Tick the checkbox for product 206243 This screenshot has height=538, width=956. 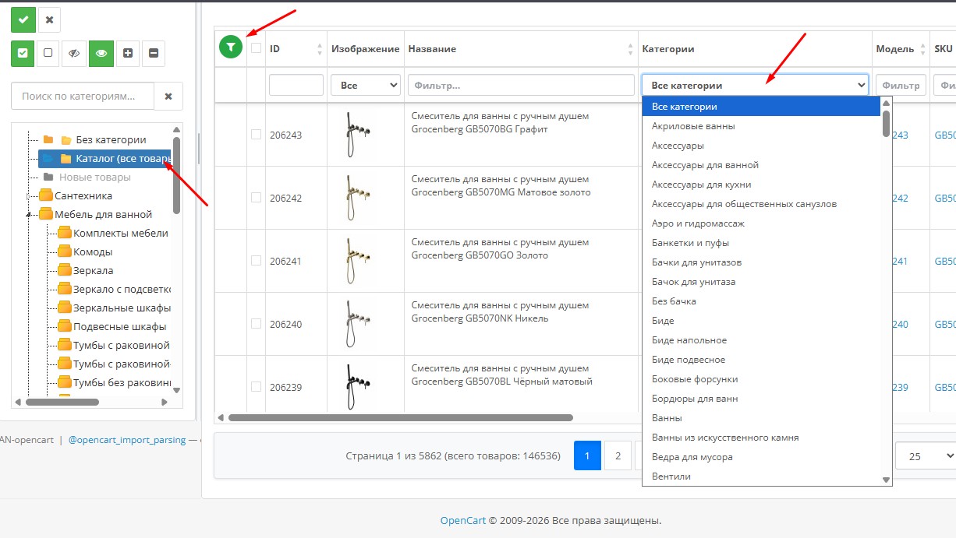tap(256, 135)
